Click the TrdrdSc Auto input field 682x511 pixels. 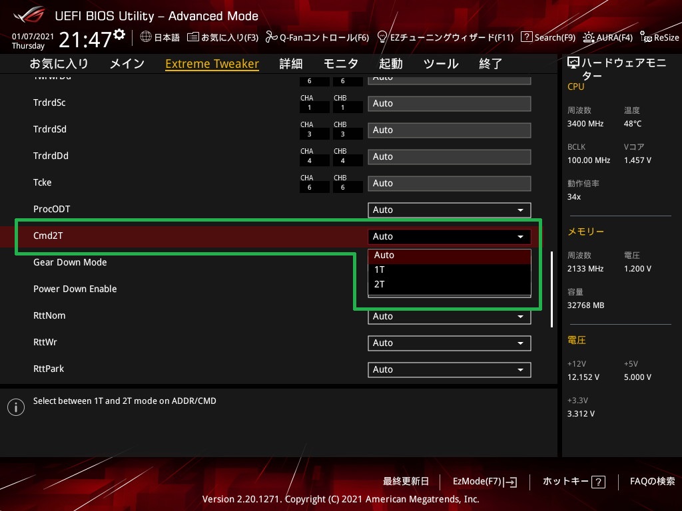click(x=450, y=103)
